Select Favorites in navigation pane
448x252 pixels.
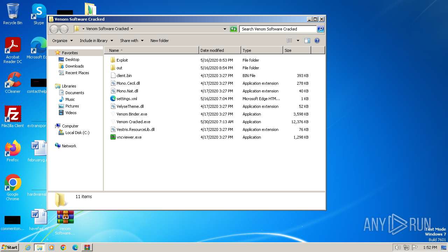point(70,53)
